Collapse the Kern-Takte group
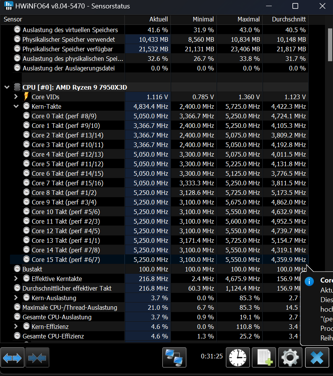The width and height of the screenshot is (333, 376). tap(16, 106)
